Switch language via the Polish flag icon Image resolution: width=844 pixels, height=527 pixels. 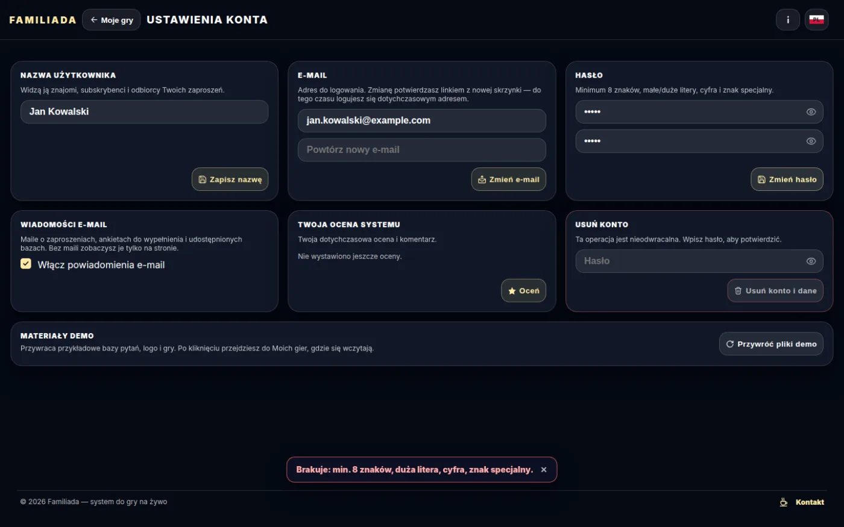pos(816,20)
